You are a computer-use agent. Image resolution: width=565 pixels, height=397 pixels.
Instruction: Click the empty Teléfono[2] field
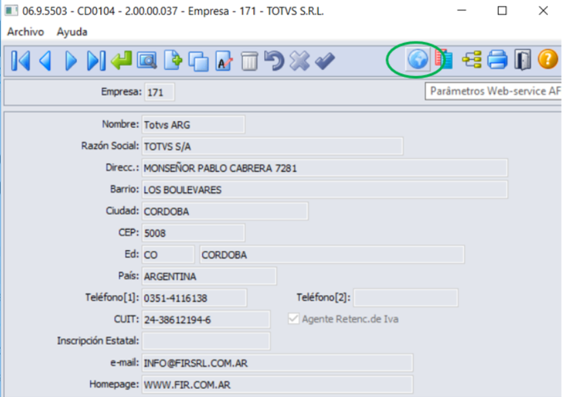405,298
